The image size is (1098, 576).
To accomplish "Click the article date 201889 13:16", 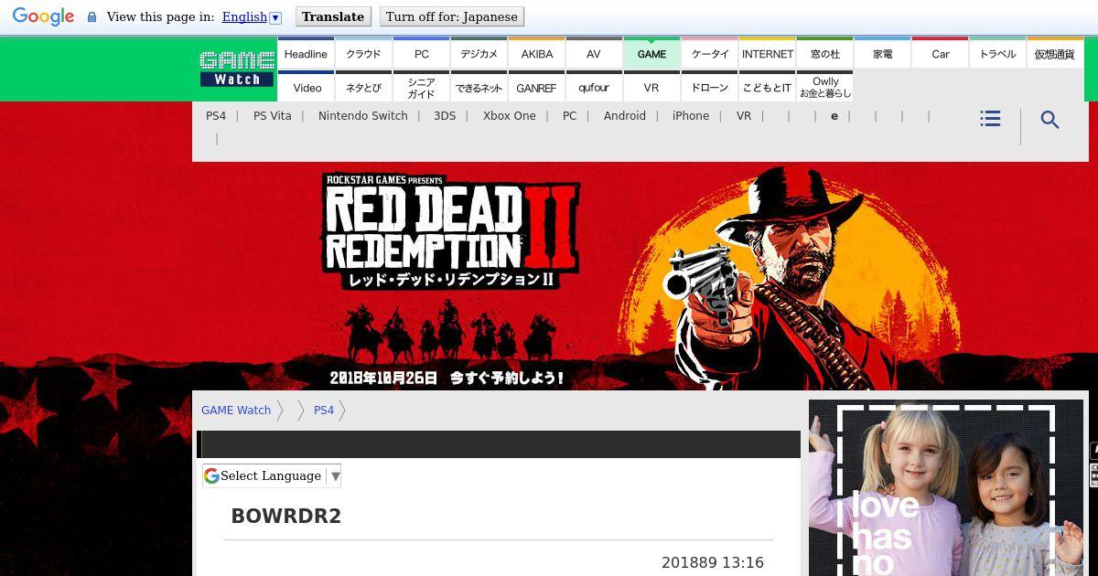I will pyautogui.click(x=713, y=563).
